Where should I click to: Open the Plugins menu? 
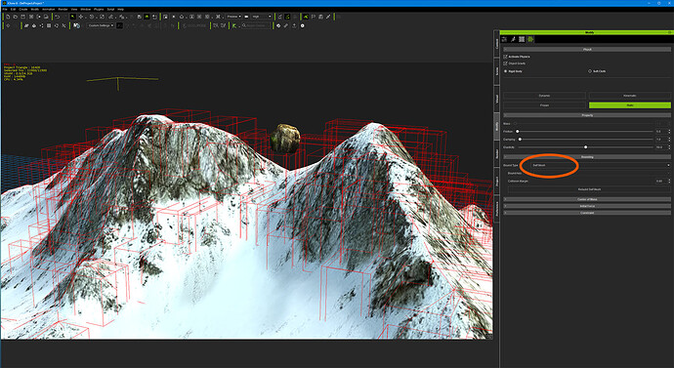point(99,9)
